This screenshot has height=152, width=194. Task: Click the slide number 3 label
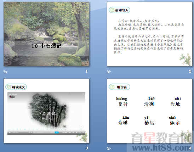tap(87, 148)
